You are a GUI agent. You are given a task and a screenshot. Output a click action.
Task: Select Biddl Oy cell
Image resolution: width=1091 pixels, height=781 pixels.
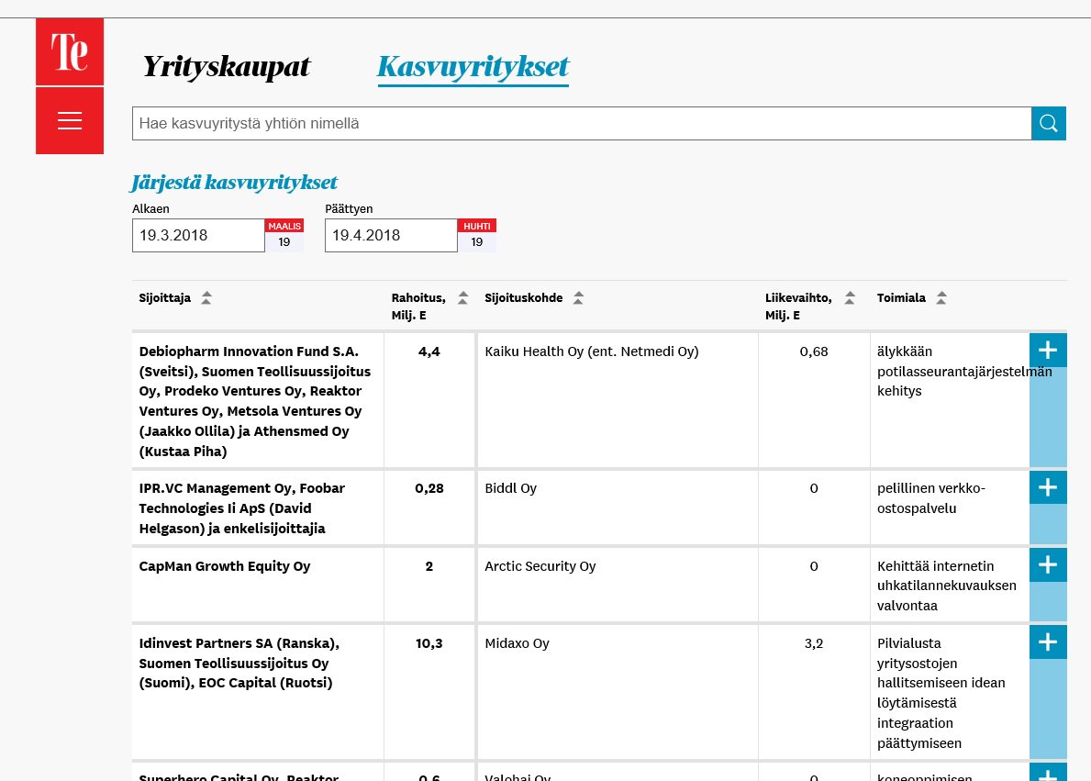(x=618, y=508)
